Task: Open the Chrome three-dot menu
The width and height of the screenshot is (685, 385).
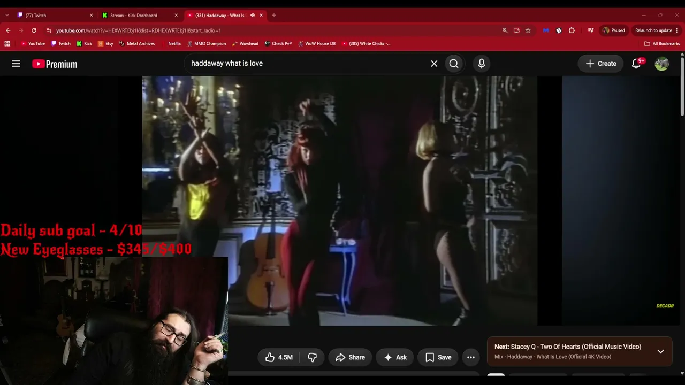Action: (x=677, y=30)
